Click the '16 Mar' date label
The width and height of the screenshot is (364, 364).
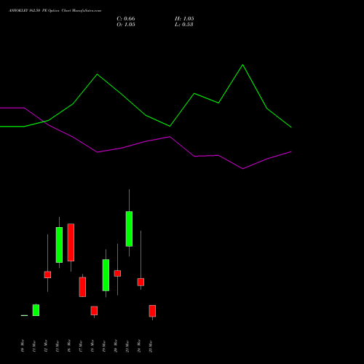tap(69, 346)
